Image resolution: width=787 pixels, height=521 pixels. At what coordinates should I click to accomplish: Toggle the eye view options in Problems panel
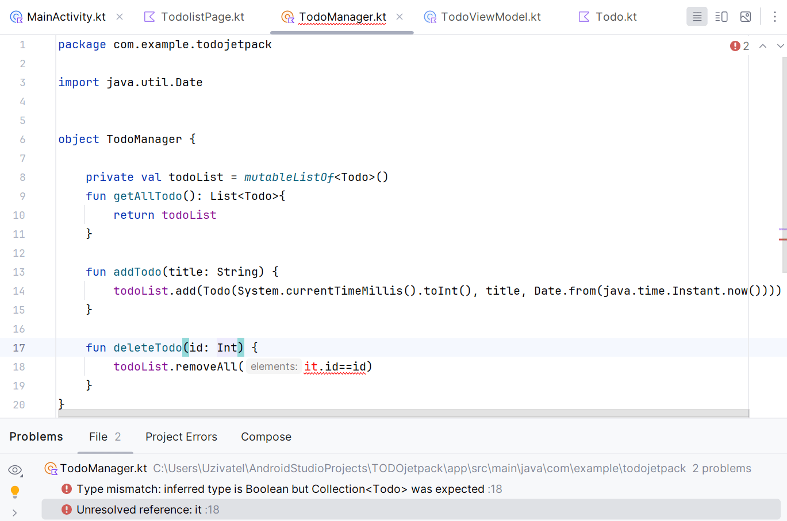point(15,470)
